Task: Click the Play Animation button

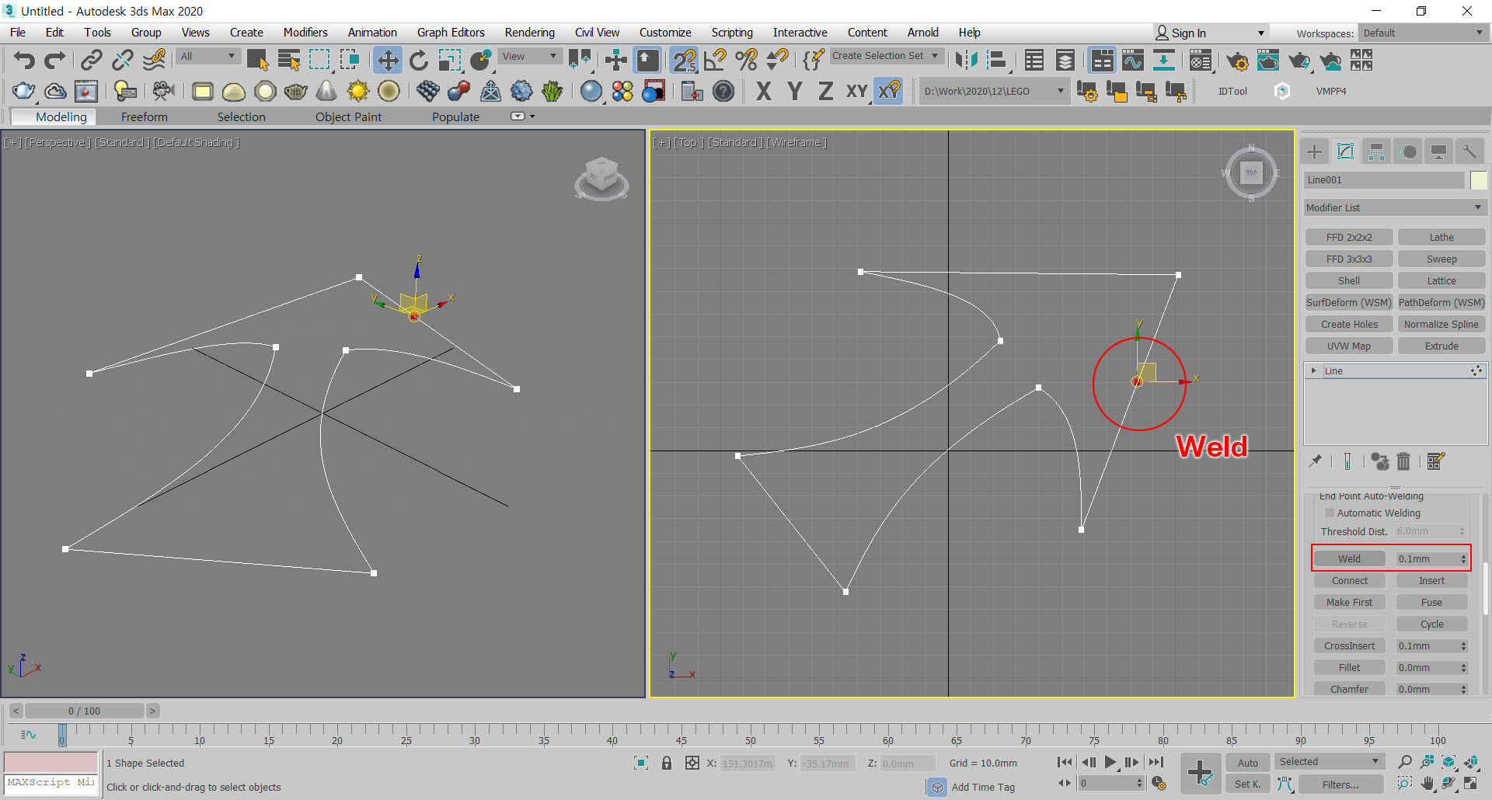Action: tap(1110, 763)
